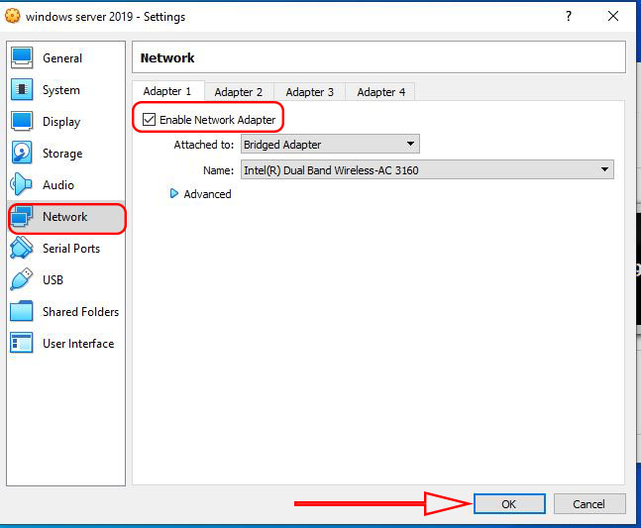Select the Shared Folders label

(x=80, y=311)
